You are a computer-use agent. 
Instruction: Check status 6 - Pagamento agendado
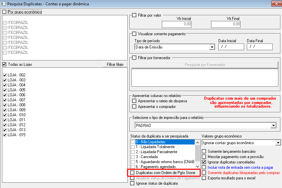click(133, 167)
